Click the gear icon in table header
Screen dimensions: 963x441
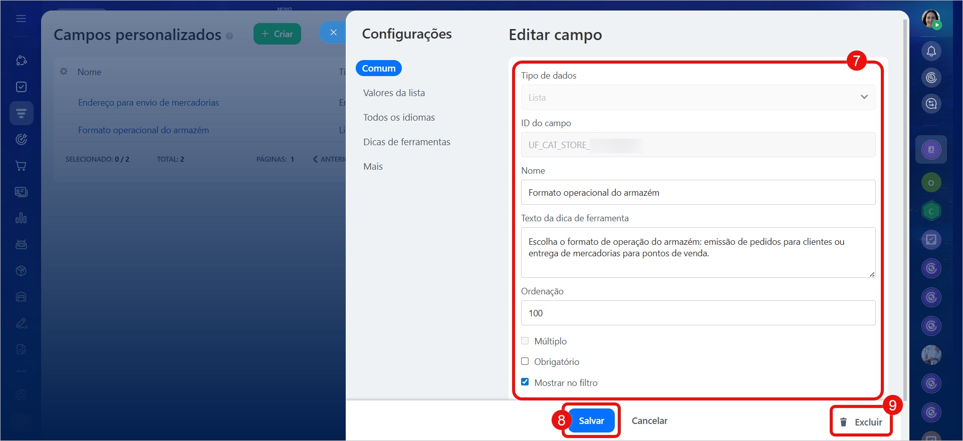pos(64,72)
